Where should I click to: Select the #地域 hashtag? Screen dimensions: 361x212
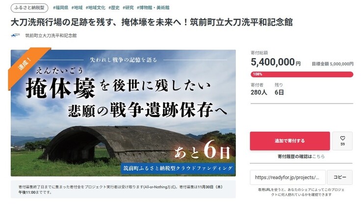click(x=77, y=8)
